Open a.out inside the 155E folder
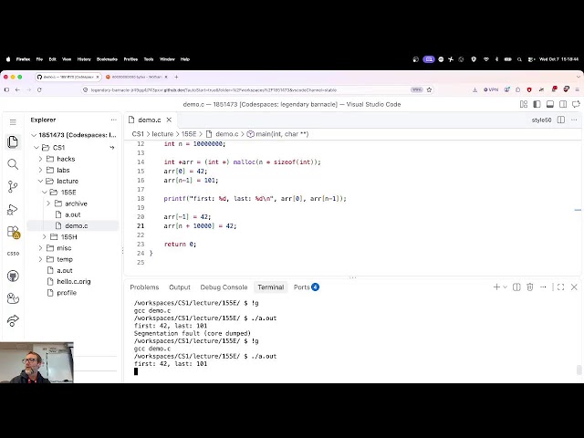 tap(73, 214)
